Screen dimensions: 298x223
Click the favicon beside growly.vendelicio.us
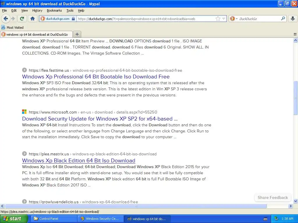point(24,201)
